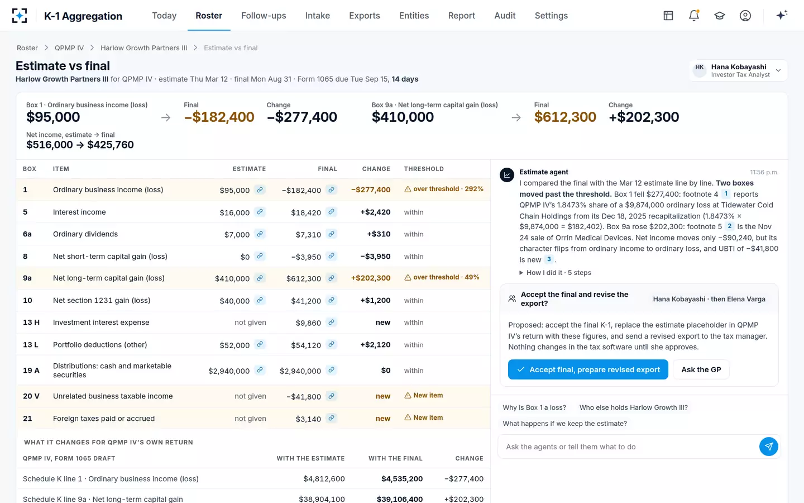This screenshot has height=503, width=804.
Task: Open the graduation cap learning icon
Action: pyautogui.click(x=720, y=16)
